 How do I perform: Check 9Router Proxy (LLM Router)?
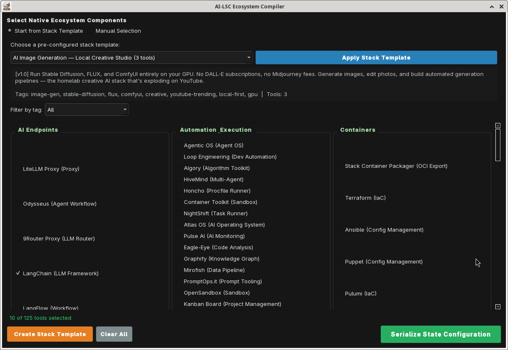55,239
